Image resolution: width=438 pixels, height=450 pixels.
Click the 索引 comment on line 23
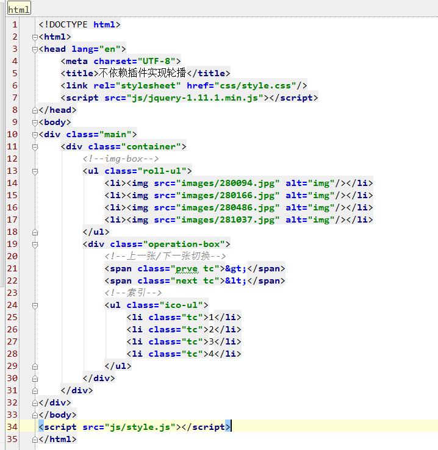click(x=133, y=293)
